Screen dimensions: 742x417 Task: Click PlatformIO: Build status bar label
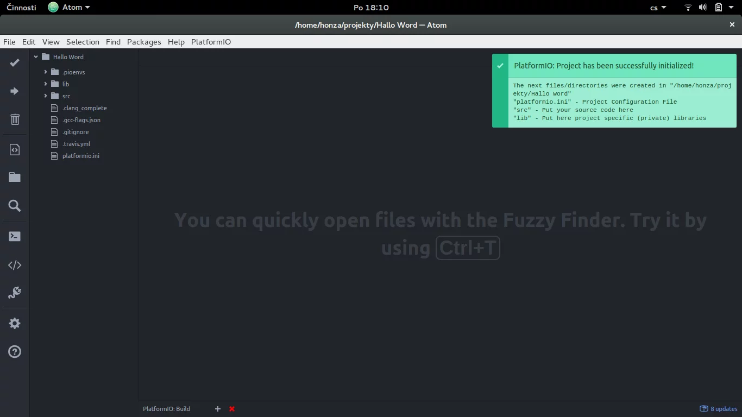166,409
